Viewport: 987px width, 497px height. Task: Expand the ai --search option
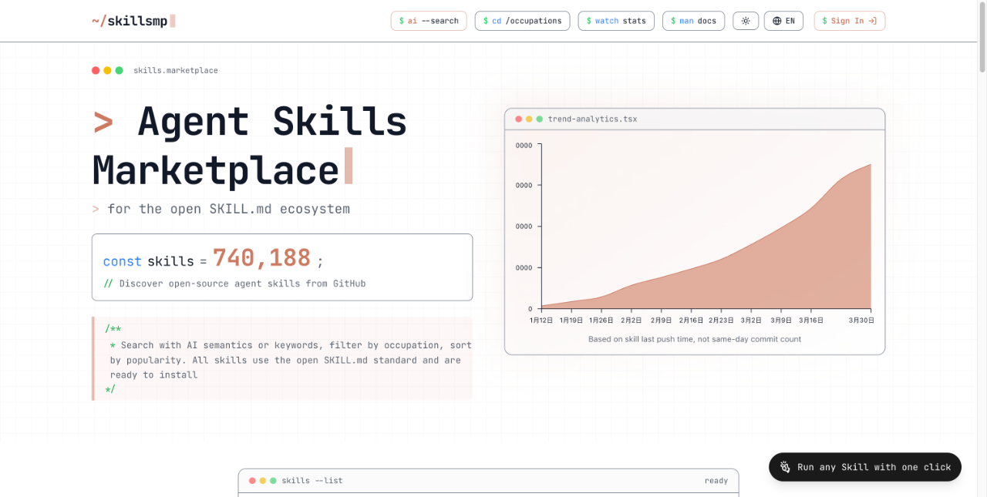pos(428,21)
